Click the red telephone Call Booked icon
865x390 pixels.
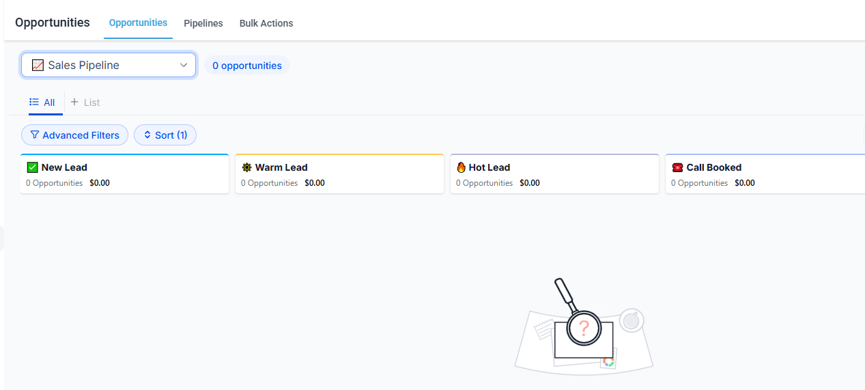[677, 167]
